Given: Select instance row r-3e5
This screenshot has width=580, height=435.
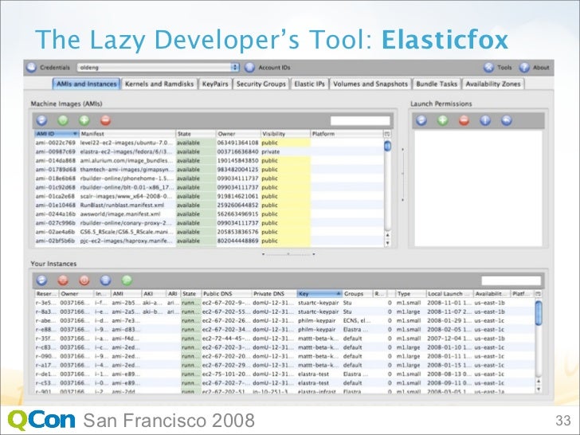Looking at the screenshot, I should click(285, 303).
